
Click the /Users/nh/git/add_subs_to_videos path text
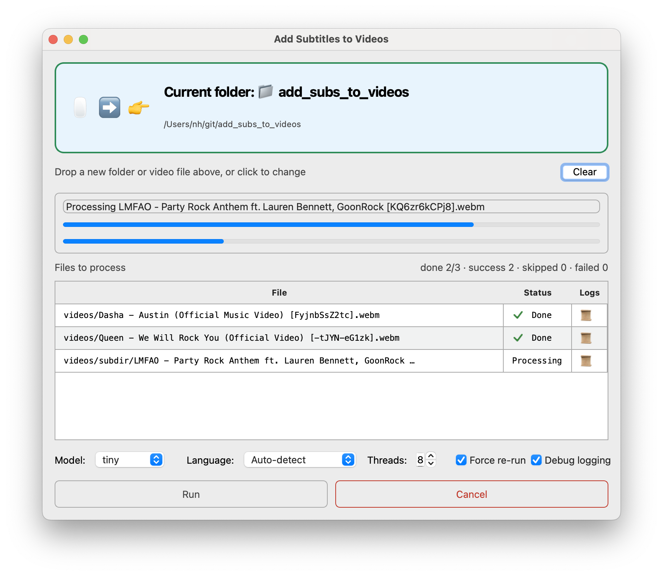pos(232,124)
